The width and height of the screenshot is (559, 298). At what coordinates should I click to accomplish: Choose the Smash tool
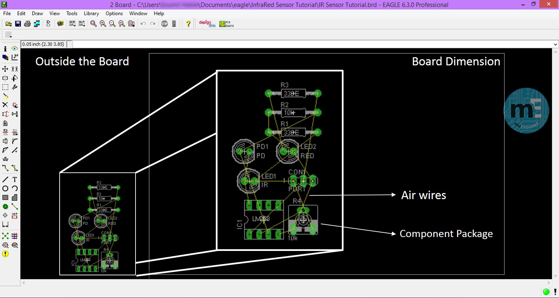pos(5,141)
